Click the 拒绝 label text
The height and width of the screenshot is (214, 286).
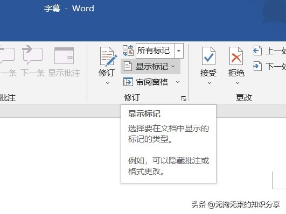236,73
